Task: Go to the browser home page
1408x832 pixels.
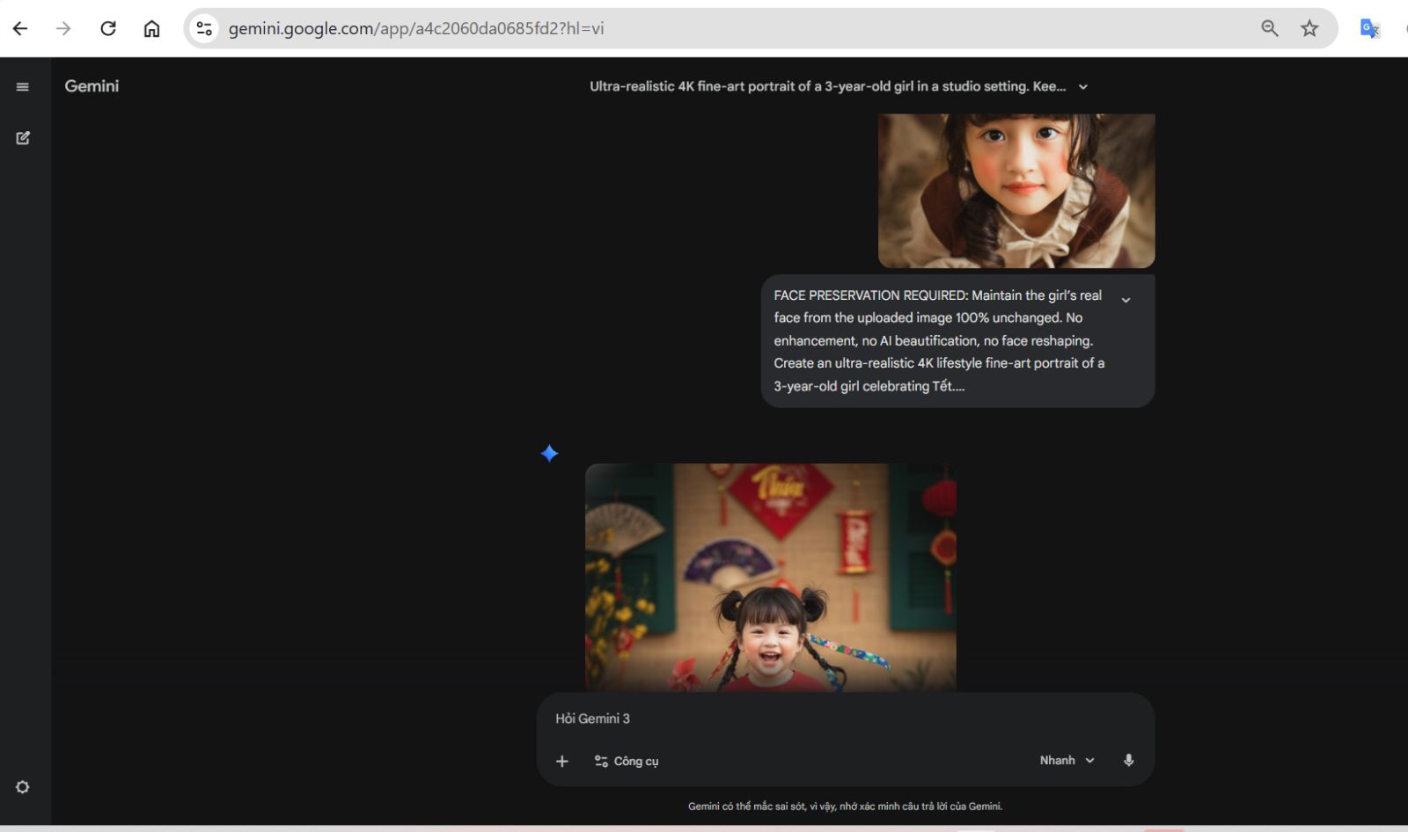Action: click(x=151, y=28)
